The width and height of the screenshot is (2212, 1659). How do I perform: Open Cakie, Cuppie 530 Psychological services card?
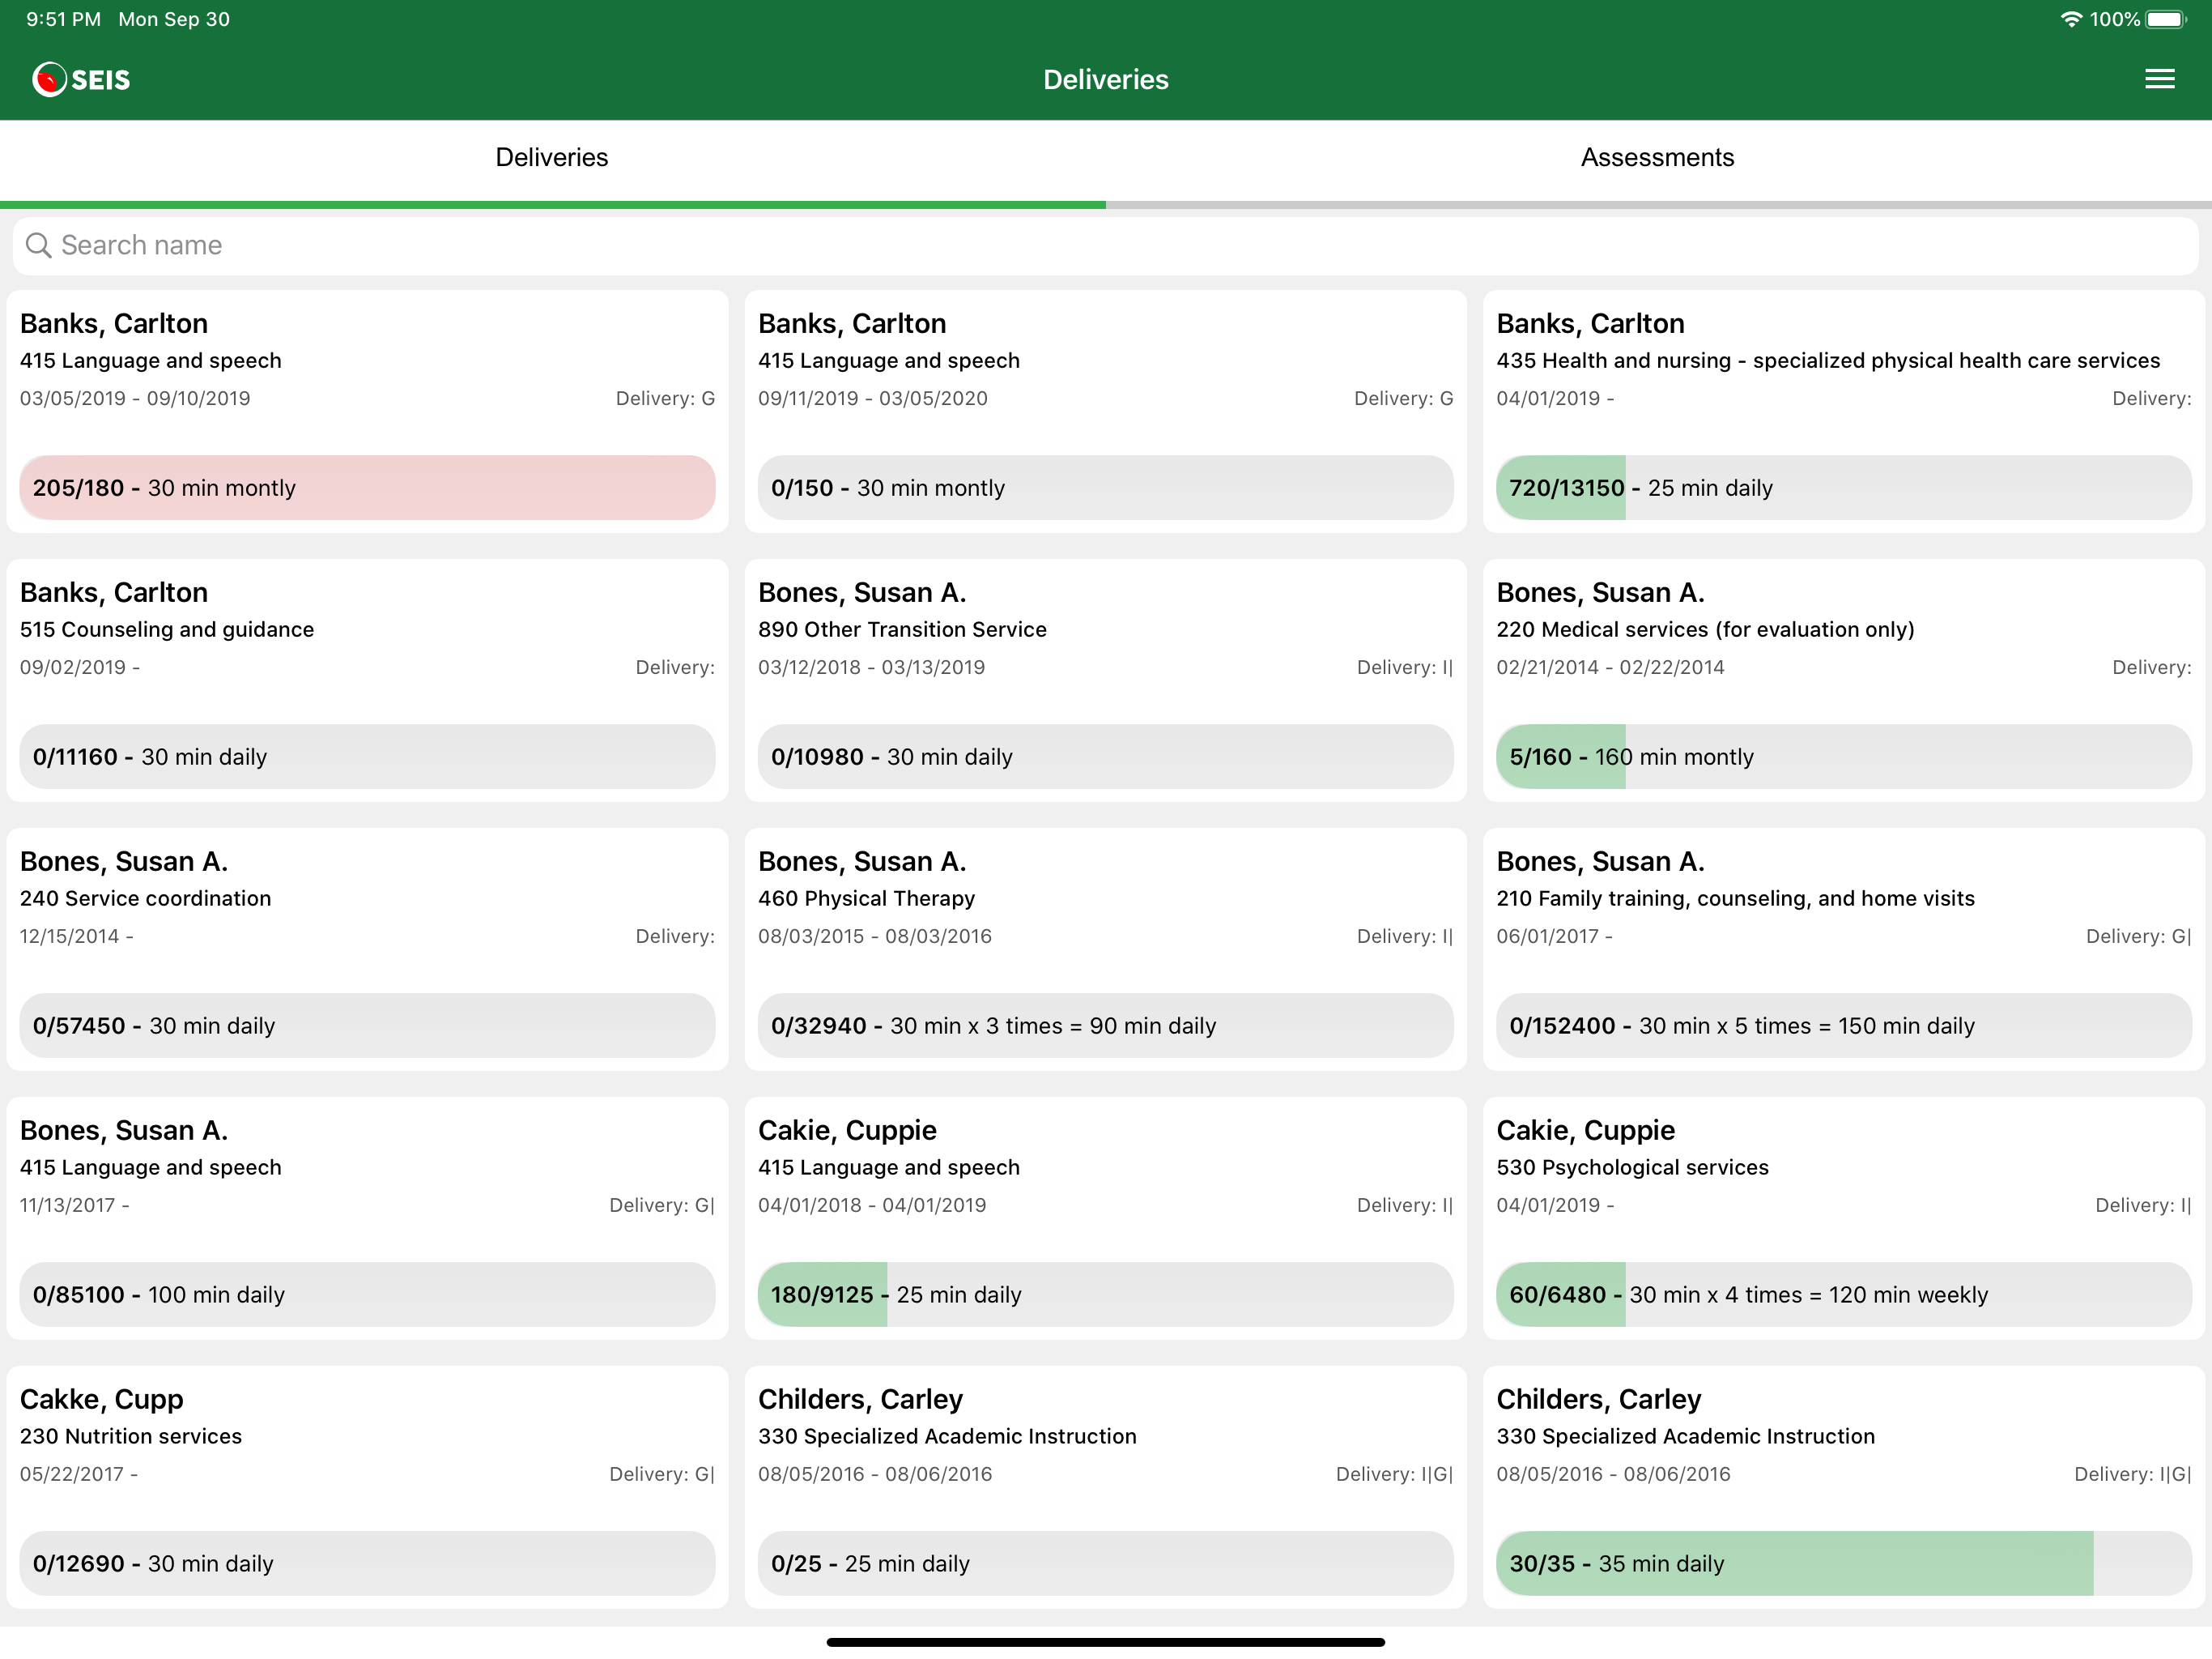tap(1843, 1218)
